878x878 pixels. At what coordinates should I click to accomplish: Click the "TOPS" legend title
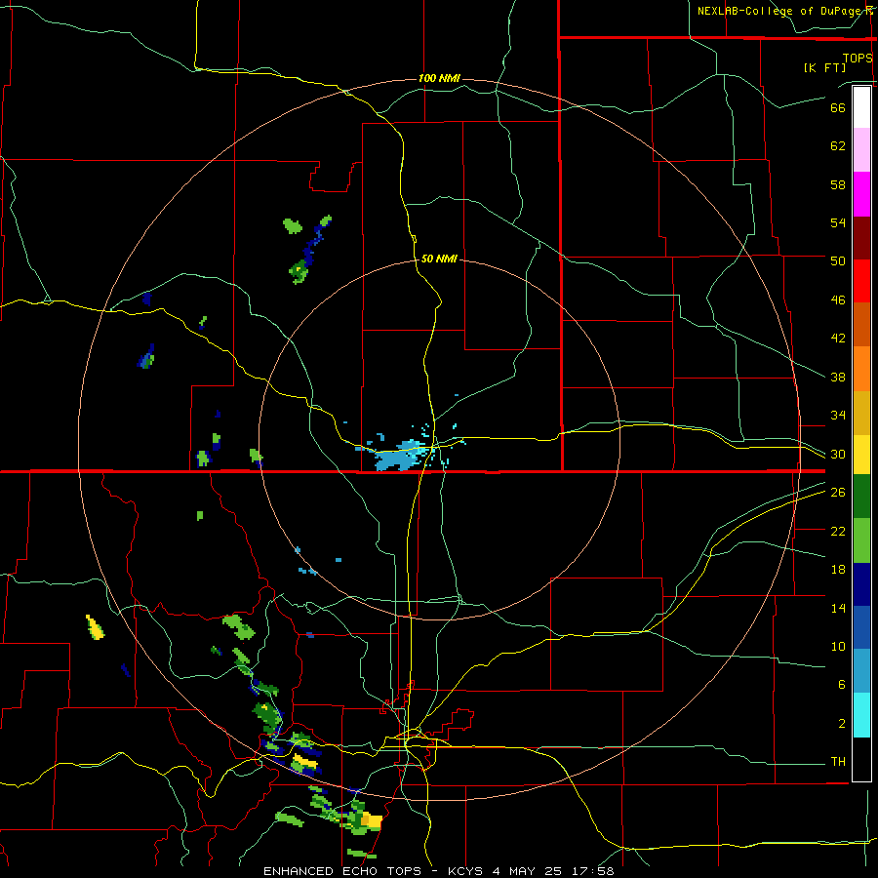point(858,58)
